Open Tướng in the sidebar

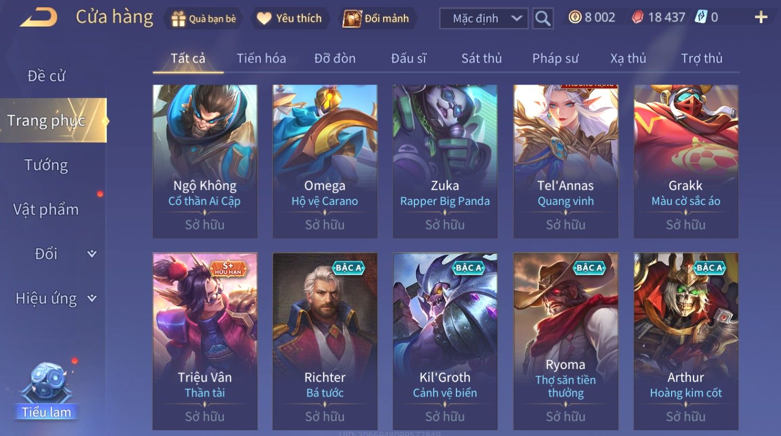46,165
